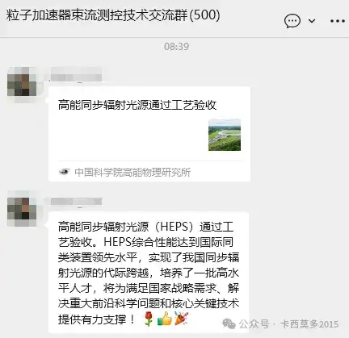Click the rose emoji in the message

149,319
